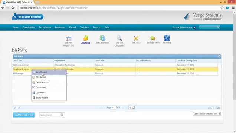Collapse the Job Posts panel
Viewport: 236px width, 133px height.
[x=219, y=56]
